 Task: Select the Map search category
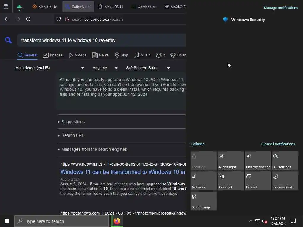point(121,55)
